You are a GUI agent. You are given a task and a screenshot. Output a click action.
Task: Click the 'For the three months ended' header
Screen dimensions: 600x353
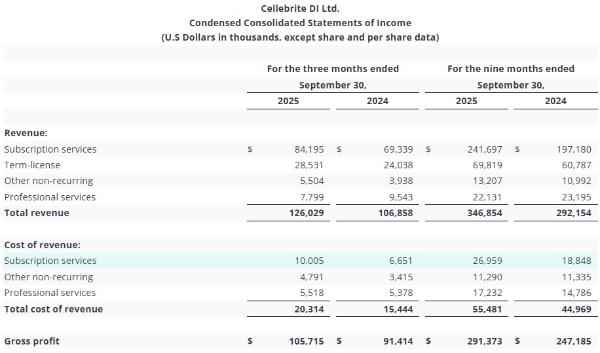(333, 69)
